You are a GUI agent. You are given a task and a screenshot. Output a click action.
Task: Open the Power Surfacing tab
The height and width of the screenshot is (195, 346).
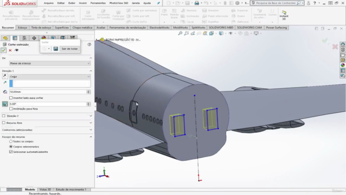pyautogui.click(x=276, y=28)
